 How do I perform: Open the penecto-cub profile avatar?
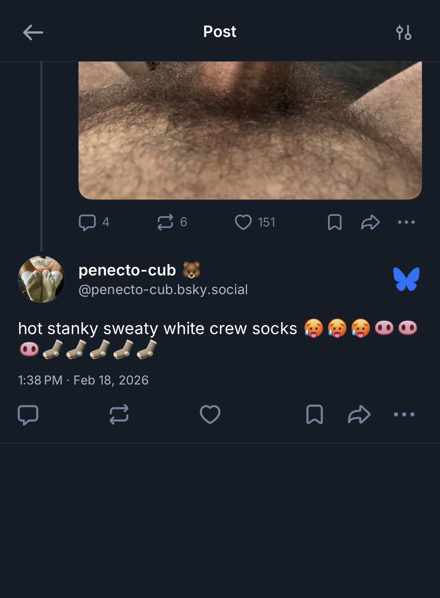coord(41,279)
